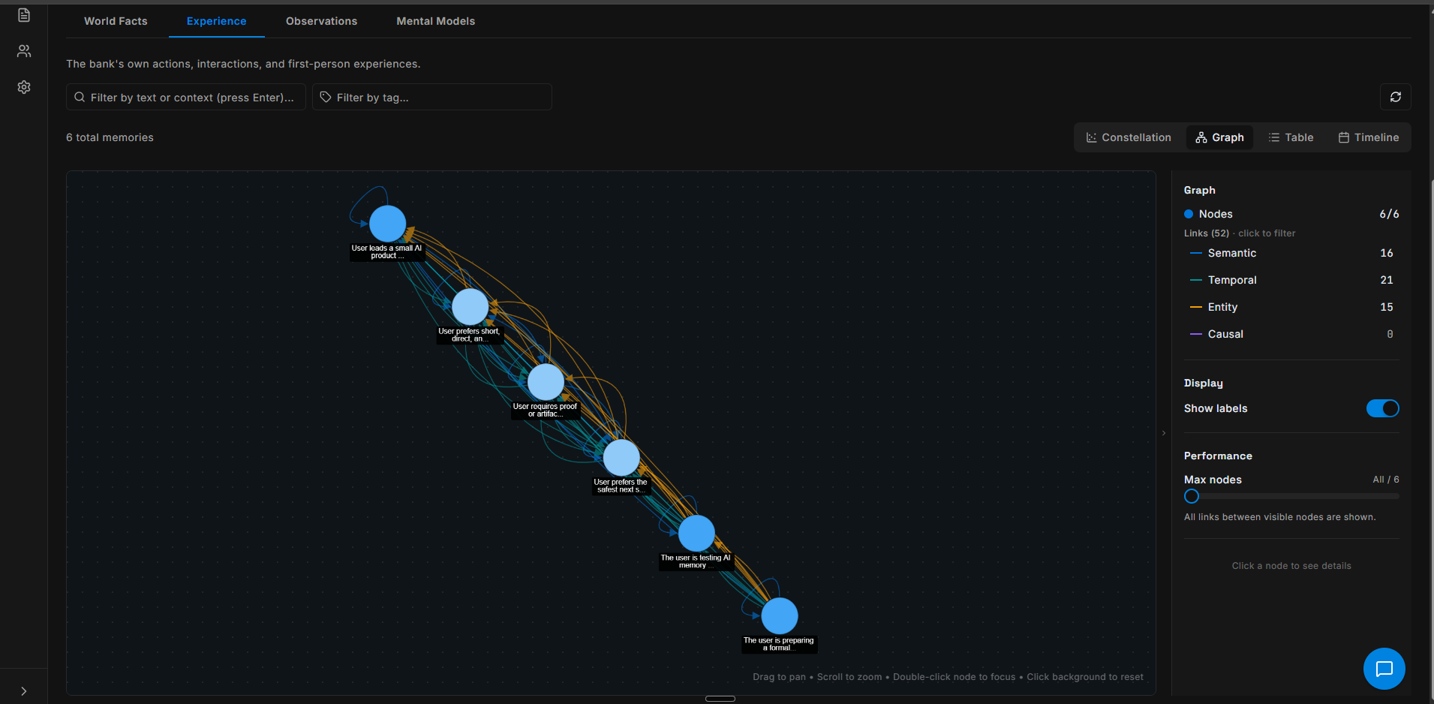Toggle the Show labels switch
Screen dimensions: 1434x704
click(1382, 408)
